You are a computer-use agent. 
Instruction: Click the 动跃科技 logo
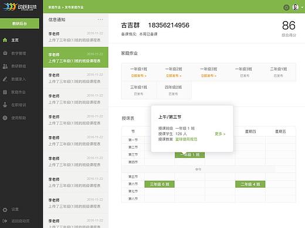point(20,7)
